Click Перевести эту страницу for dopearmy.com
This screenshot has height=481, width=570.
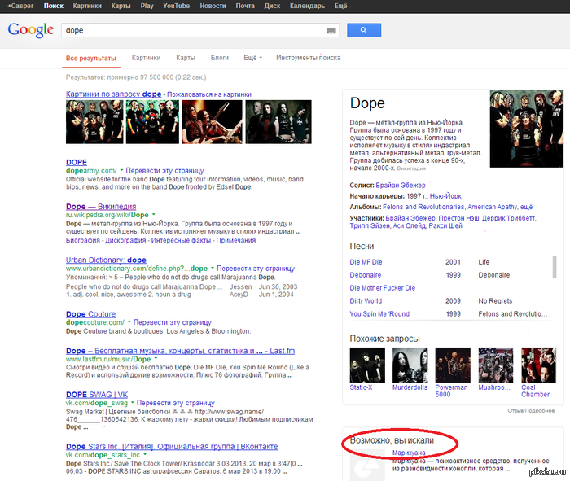[164, 170]
